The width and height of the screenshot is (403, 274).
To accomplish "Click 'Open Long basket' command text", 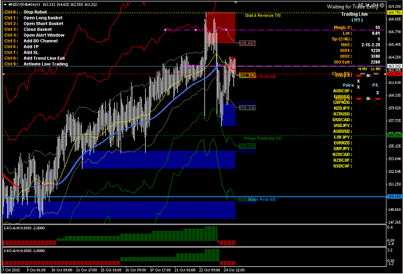I will [43, 18].
